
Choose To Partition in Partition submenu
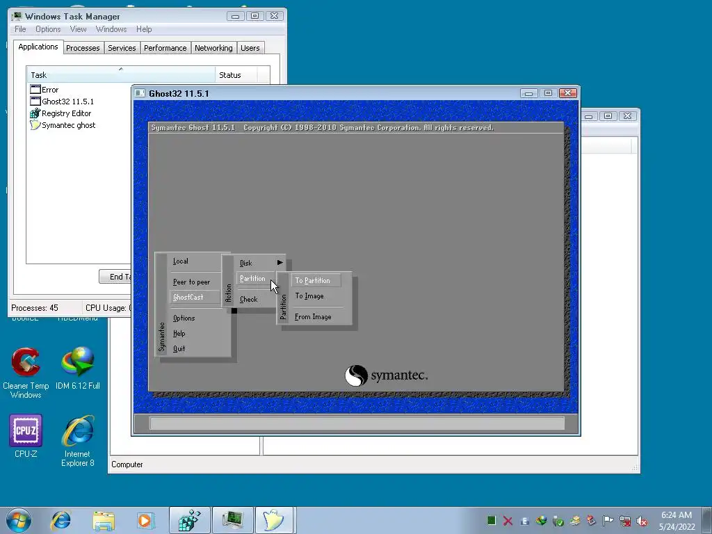[x=315, y=280]
